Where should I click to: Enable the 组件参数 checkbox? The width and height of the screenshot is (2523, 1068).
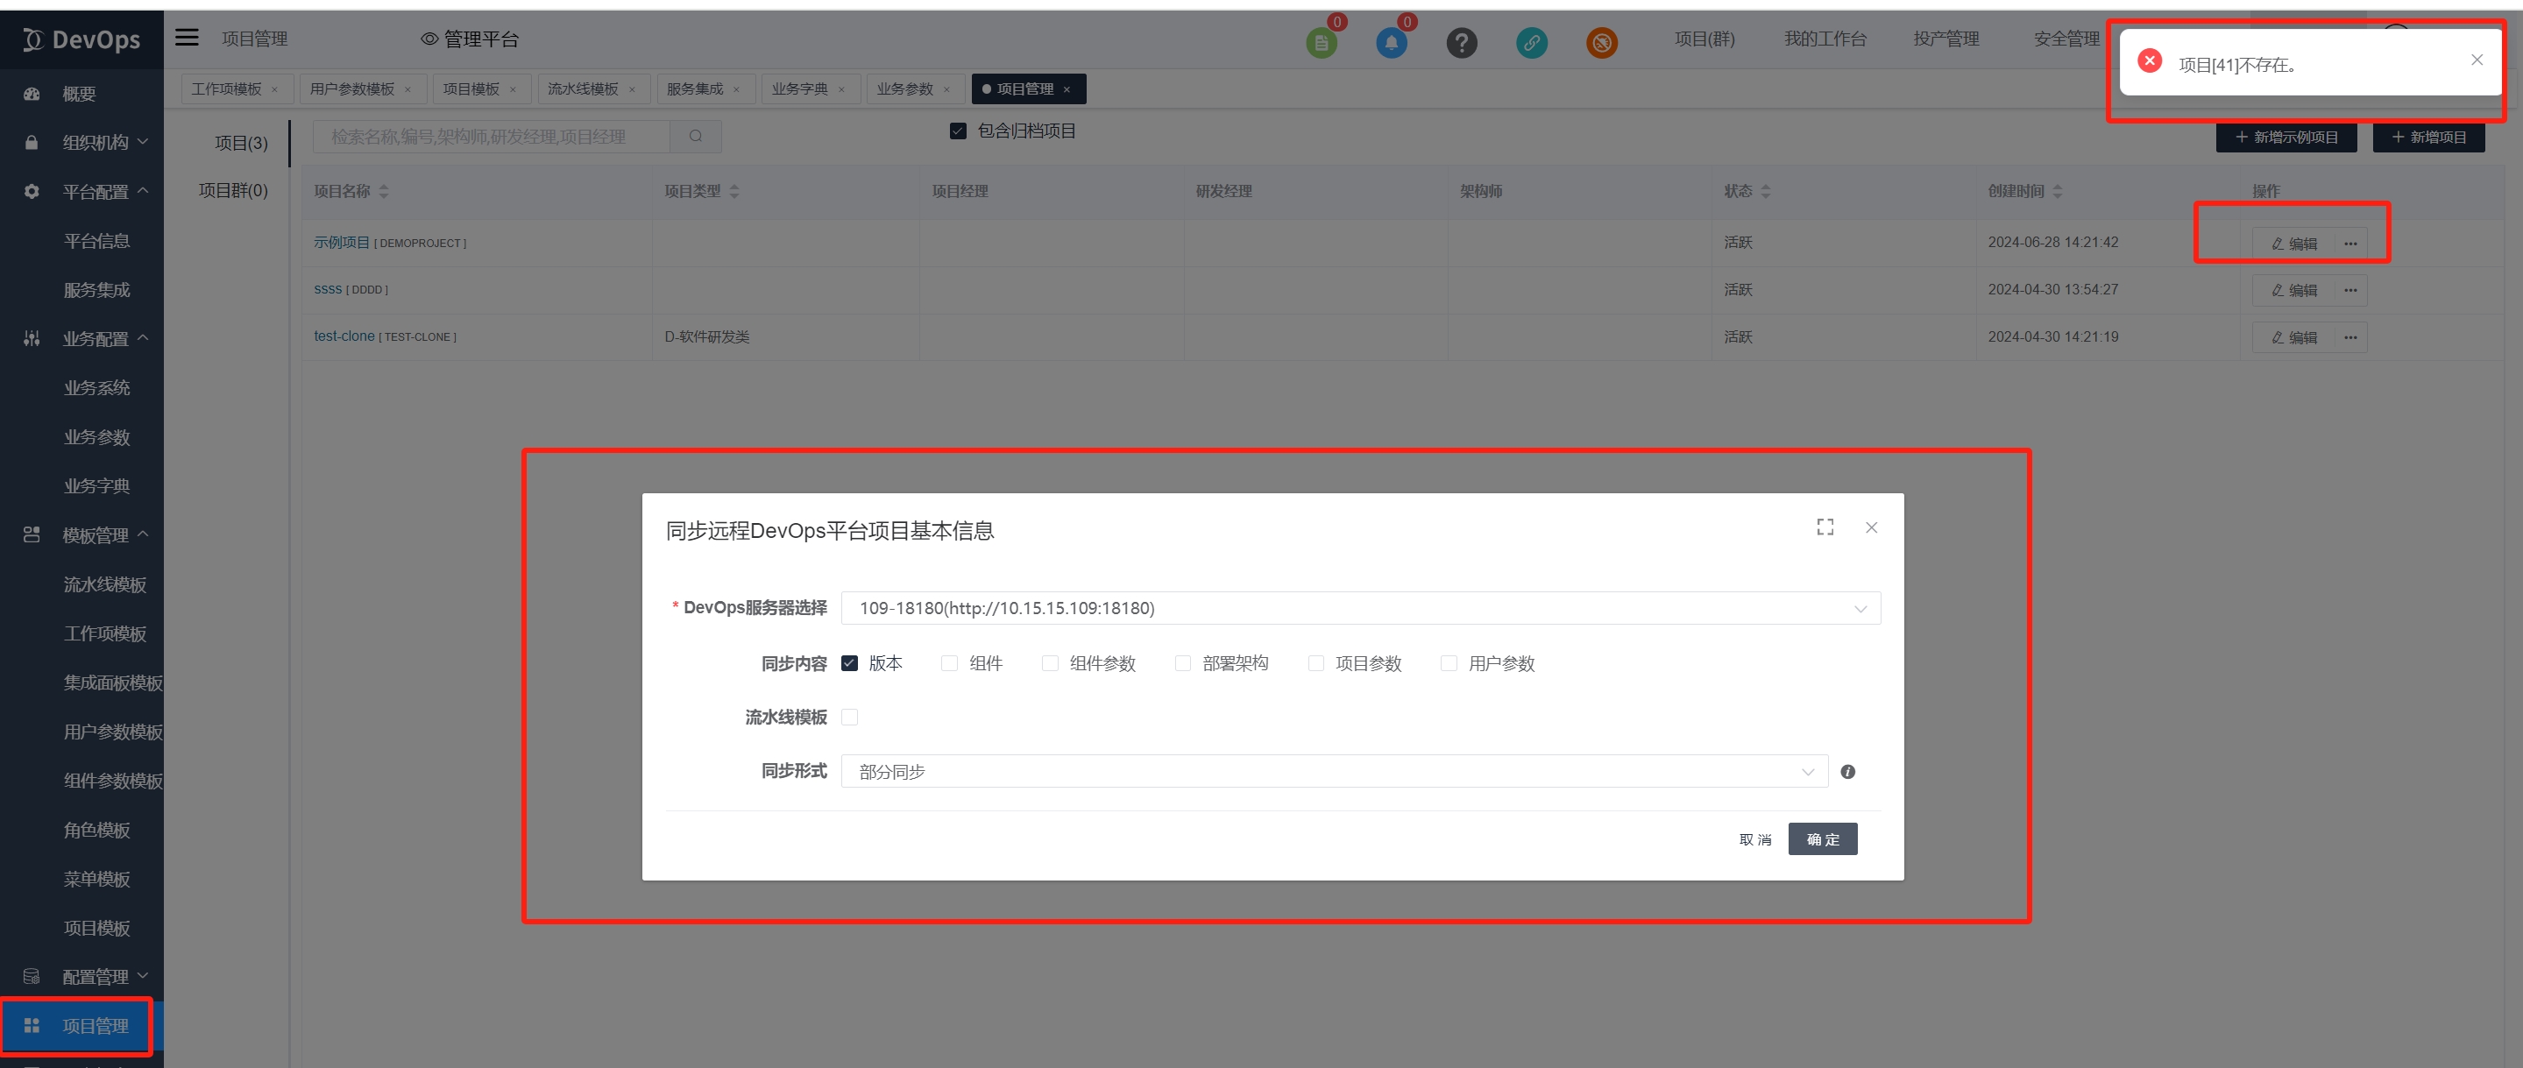pos(1050,664)
